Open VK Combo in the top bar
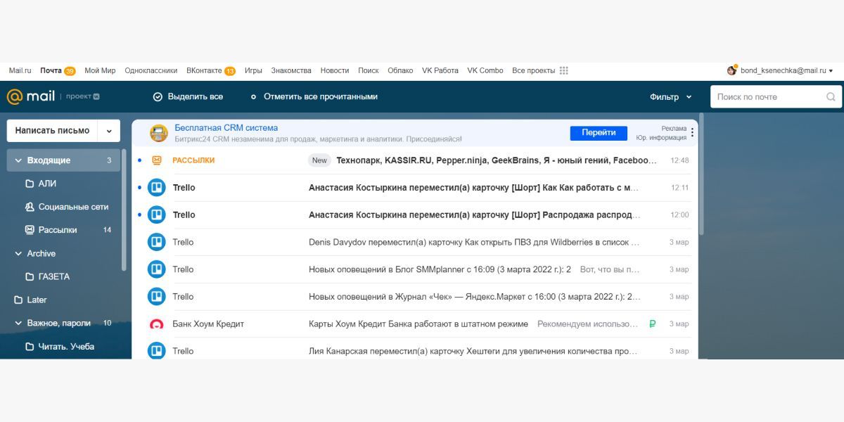 (485, 70)
